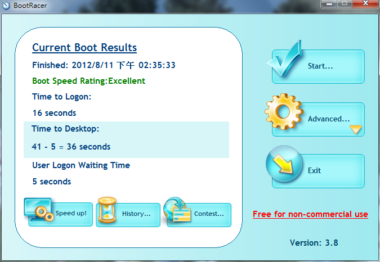Screen dimensions: 380x262
Task: Click the User Logon Waiting Time label
Action: (81, 165)
